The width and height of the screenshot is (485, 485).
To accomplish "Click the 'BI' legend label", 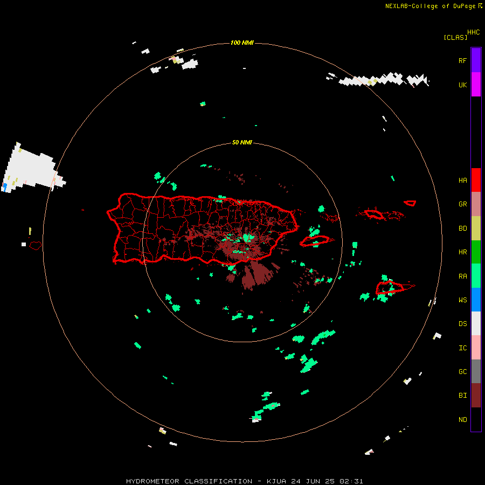I will [x=462, y=396].
